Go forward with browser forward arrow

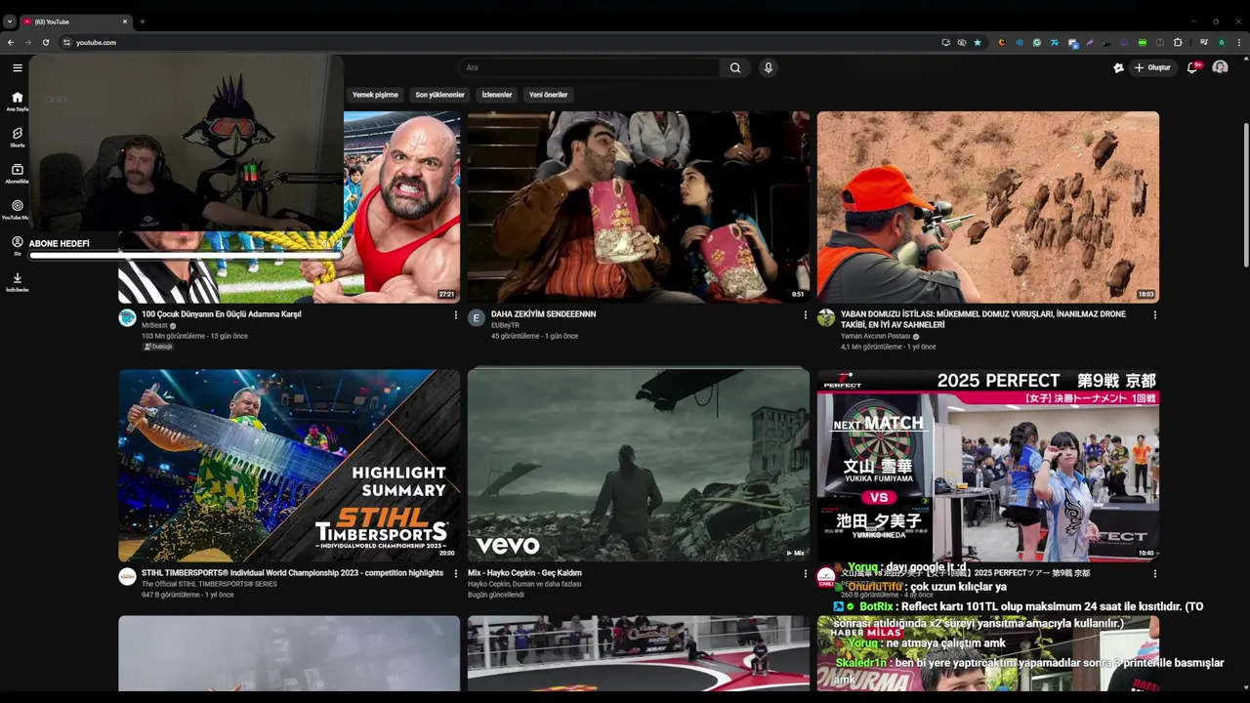28,42
